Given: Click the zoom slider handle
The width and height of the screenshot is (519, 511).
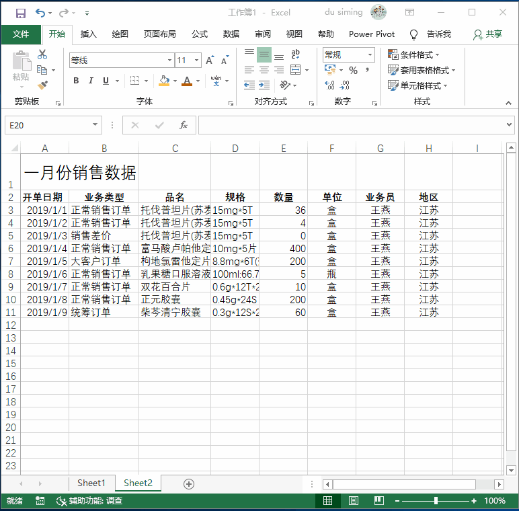Looking at the screenshot, I should [x=436, y=501].
